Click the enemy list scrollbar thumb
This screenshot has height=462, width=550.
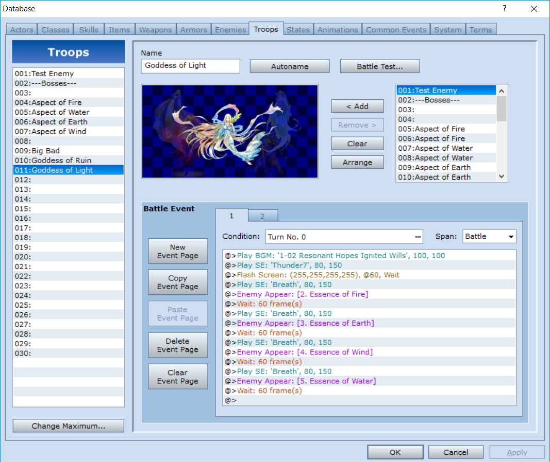point(502,108)
